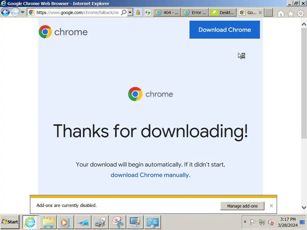This screenshot has height=230, width=307.
Task: Follow the download Chrome manually link
Action: (151, 175)
